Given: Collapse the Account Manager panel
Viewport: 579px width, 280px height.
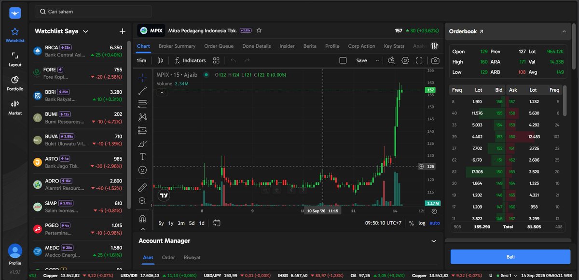Looking at the screenshot, I should pos(433,240).
